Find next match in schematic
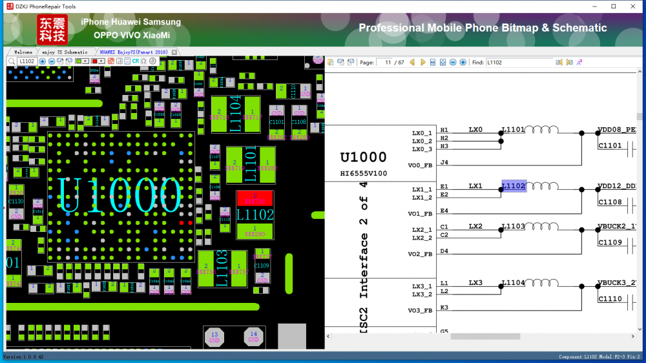Image resolution: width=646 pixels, height=363 pixels. tap(569, 63)
